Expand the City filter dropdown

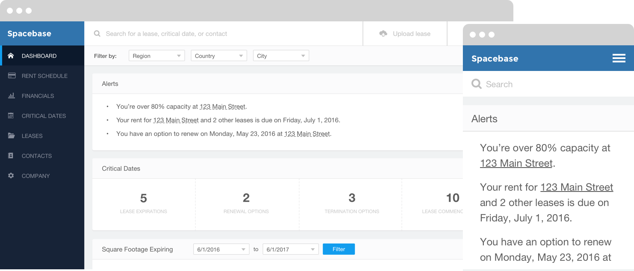(281, 56)
